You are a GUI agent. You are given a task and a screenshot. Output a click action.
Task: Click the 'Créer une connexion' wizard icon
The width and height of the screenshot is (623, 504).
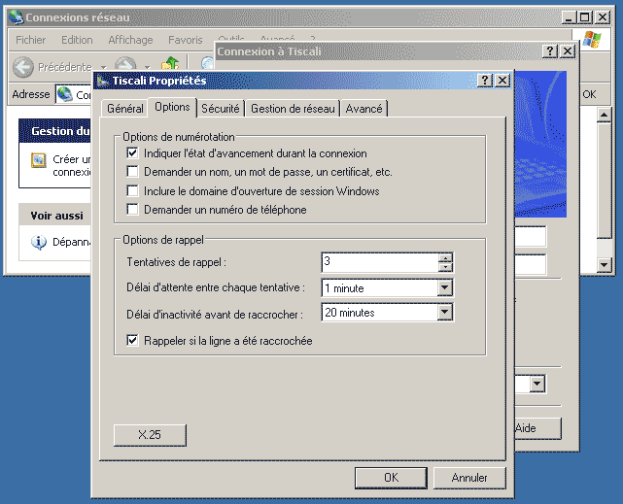[39, 160]
